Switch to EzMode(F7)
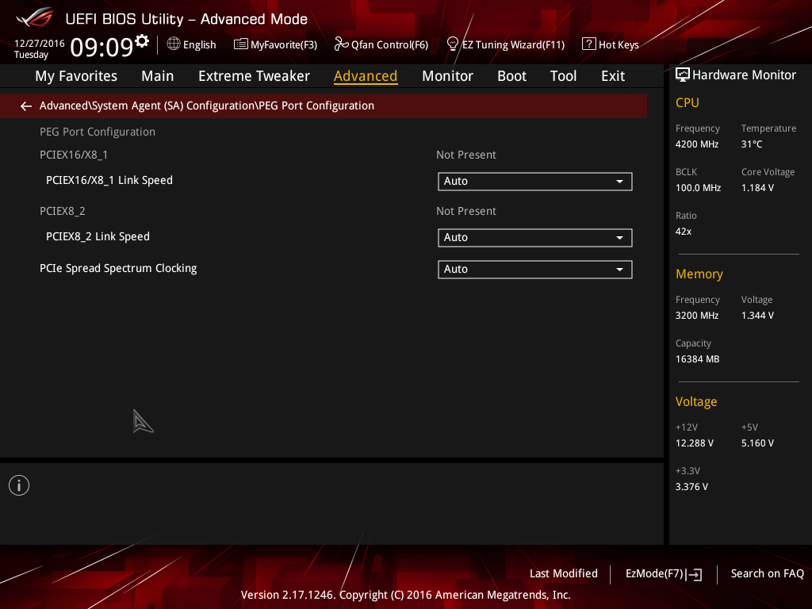The width and height of the screenshot is (812, 609). (x=664, y=574)
